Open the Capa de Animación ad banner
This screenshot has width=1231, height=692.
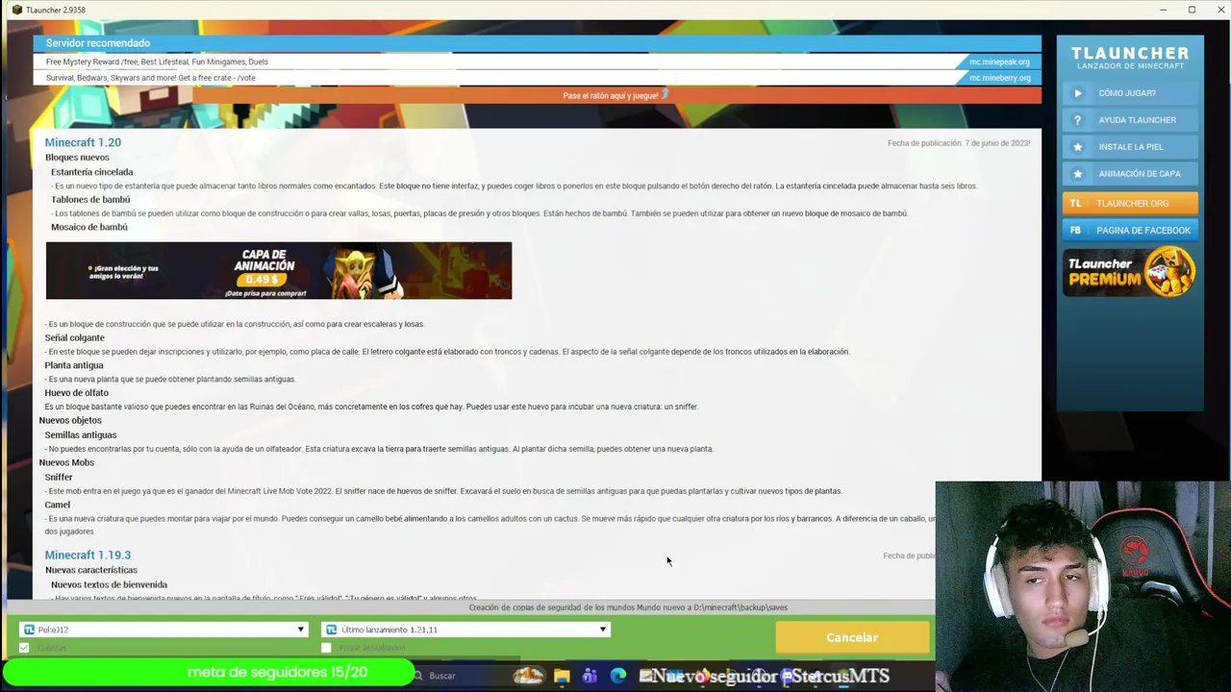click(x=279, y=271)
